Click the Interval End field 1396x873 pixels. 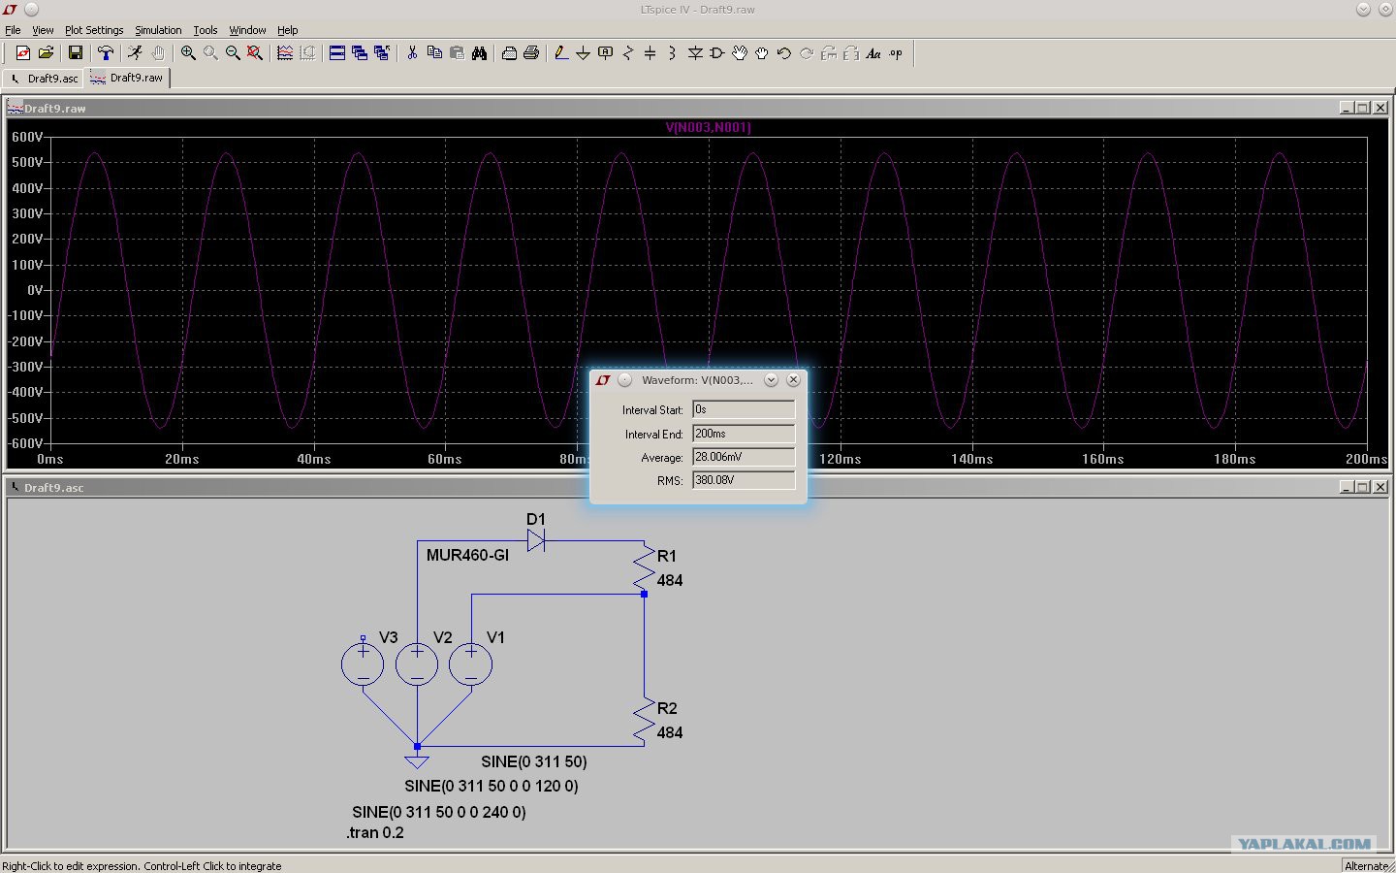coord(744,434)
